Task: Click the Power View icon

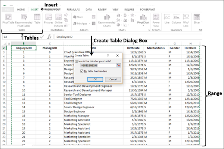Action: tap(156, 21)
